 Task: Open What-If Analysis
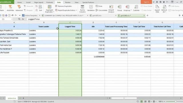tap(111, 9)
